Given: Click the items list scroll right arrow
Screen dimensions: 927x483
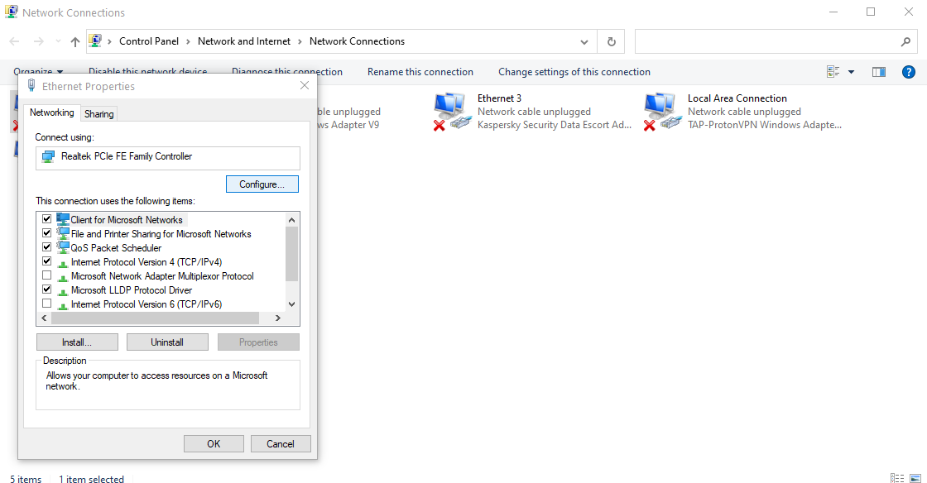Looking at the screenshot, I should point(278,318).
